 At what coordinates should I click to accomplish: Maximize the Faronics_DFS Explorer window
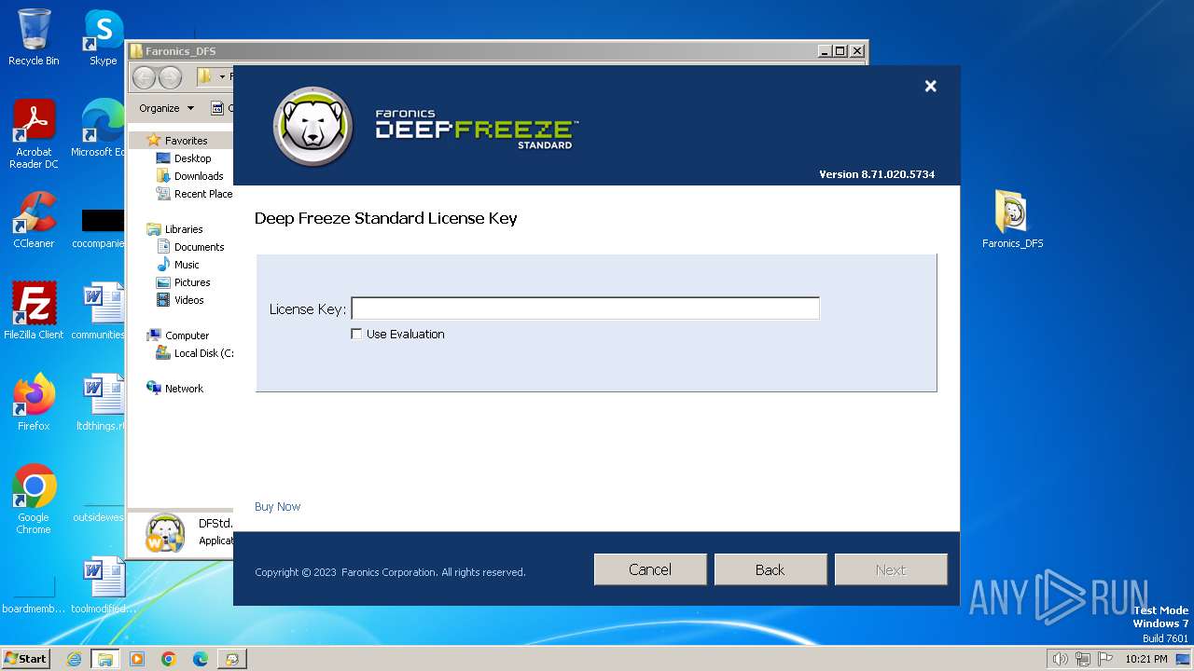tap(840, 51)
